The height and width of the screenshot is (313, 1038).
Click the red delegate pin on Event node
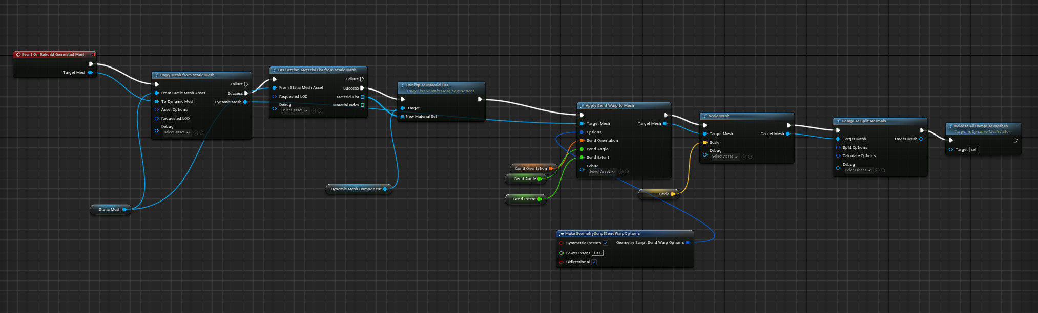point(93,54)
